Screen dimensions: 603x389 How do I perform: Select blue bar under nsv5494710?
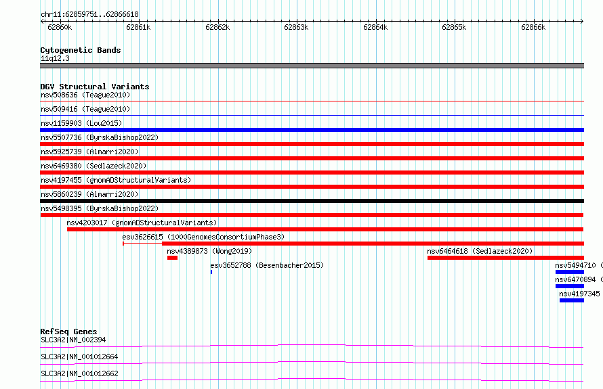coord(570,272)
